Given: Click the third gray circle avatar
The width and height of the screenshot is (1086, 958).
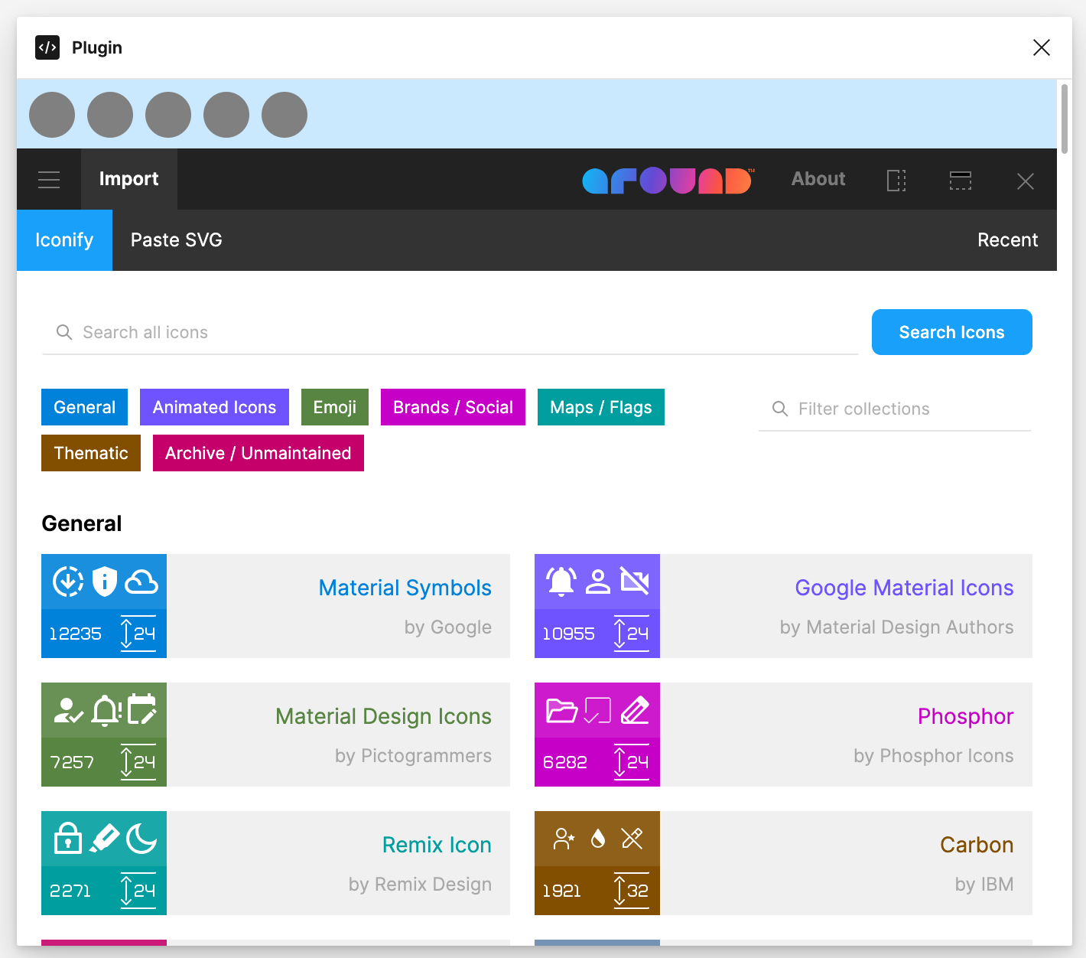Looking at the screenshot, I should coord(168,115).
